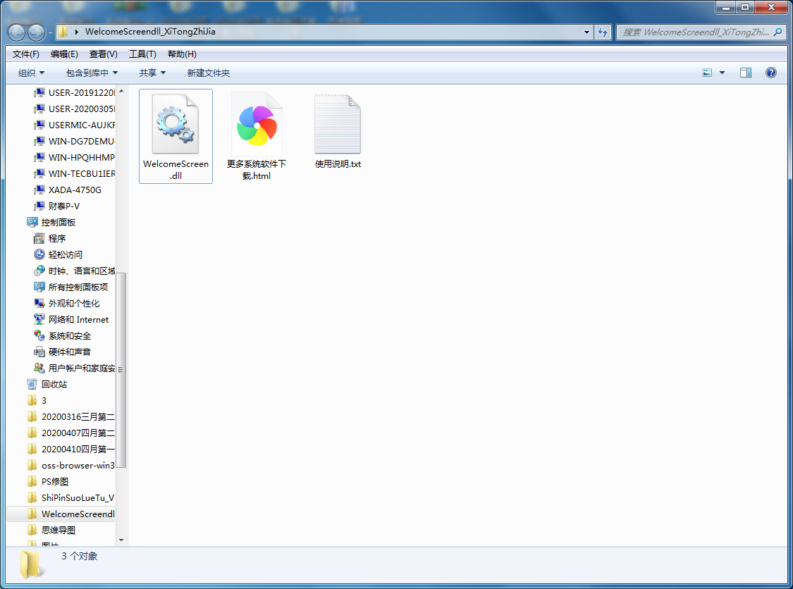Click the 硬件和声音 printer icon
Screen dimensions: 793x589
(39, 352)
